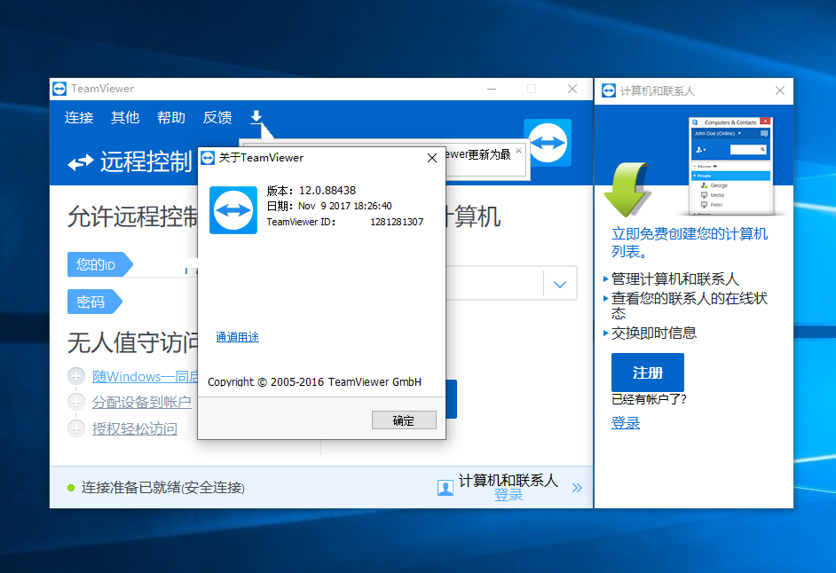The image size is (836, 573).
Task: Click 登录 under 计算机和联系人 in status bar
Action: (x=509, y=495)
